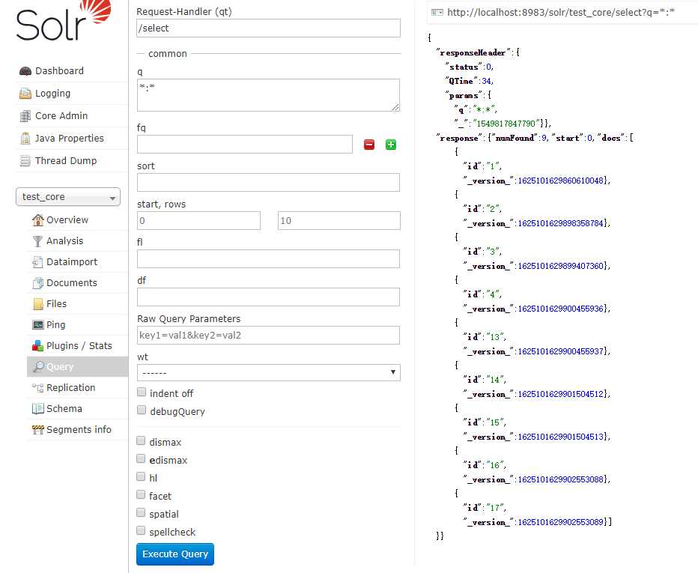Toggle the dismax checkbox
This screenshot has height=573, width=698.
[x=141, y=440]
